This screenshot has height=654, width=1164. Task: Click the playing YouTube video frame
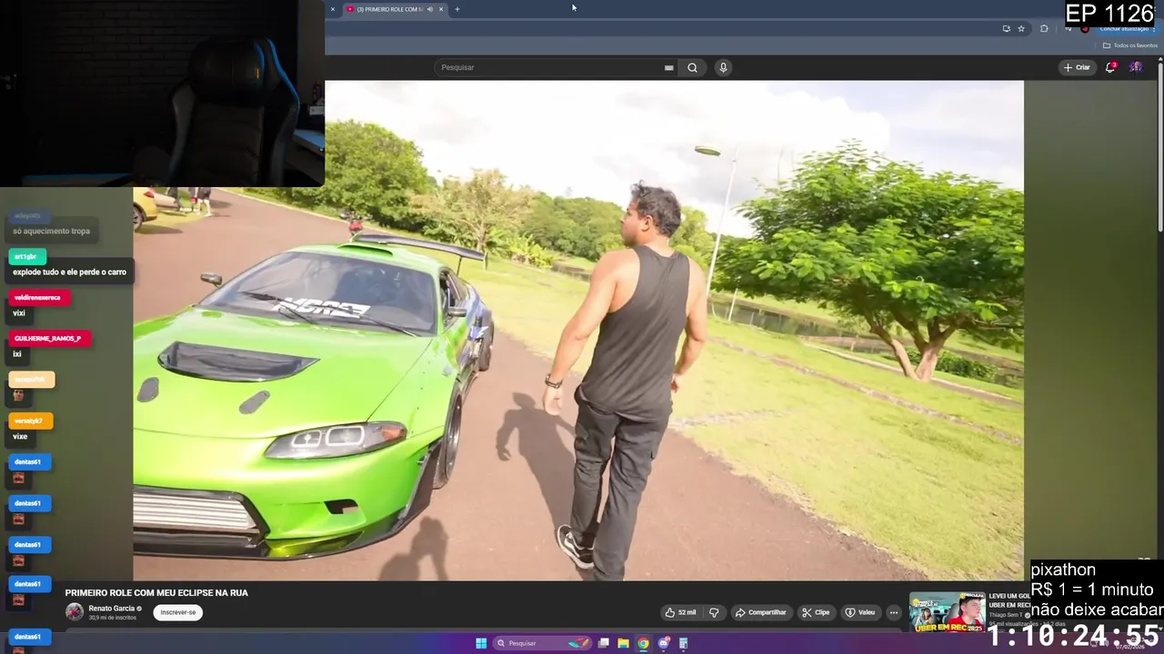click(x=578, y=330)
